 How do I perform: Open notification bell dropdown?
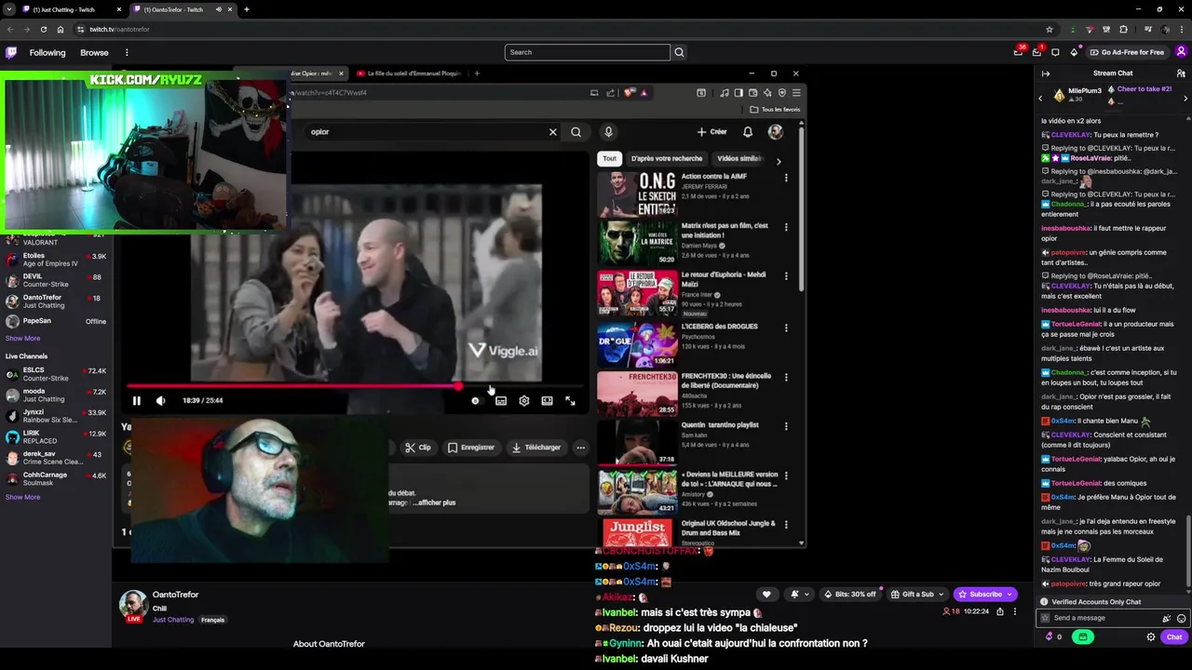coord(798,594)
